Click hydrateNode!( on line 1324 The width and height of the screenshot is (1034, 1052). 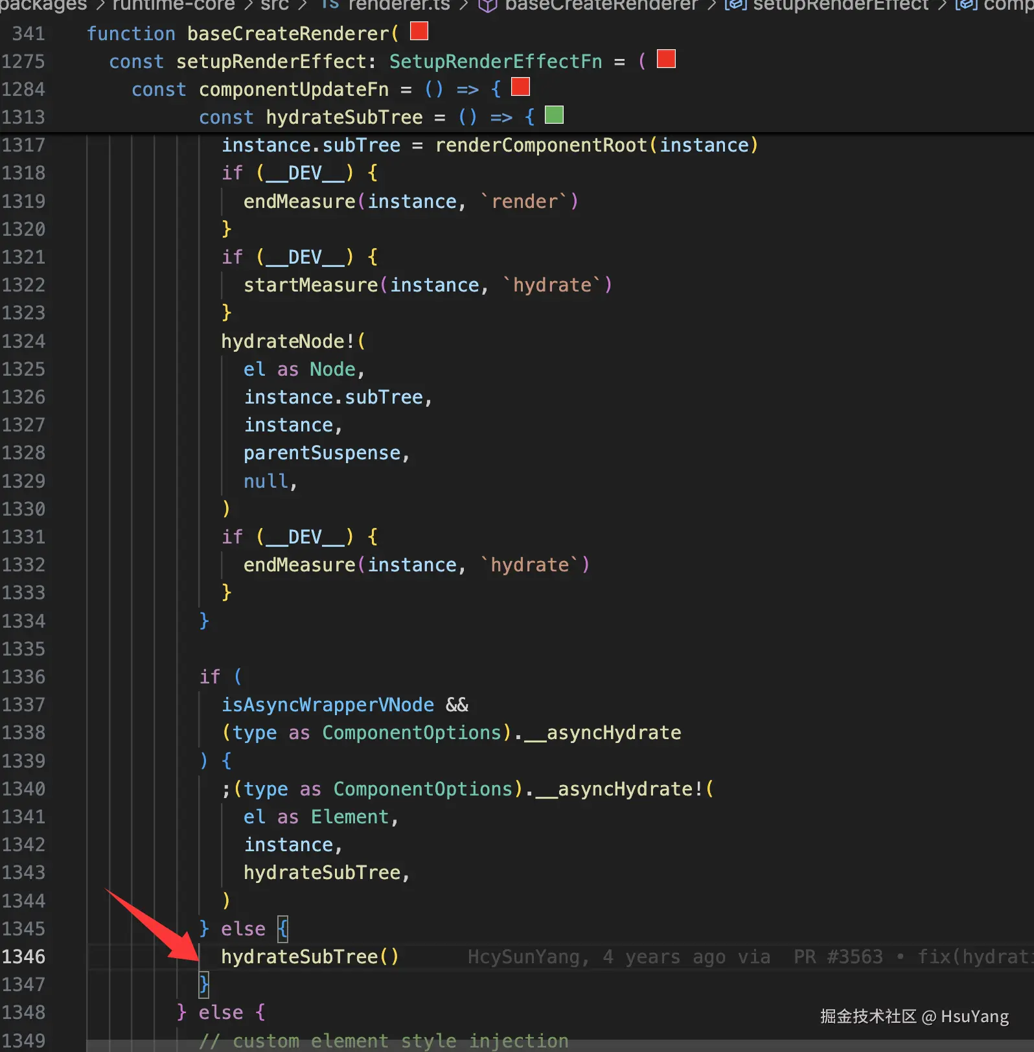click(x=293, y=341)
